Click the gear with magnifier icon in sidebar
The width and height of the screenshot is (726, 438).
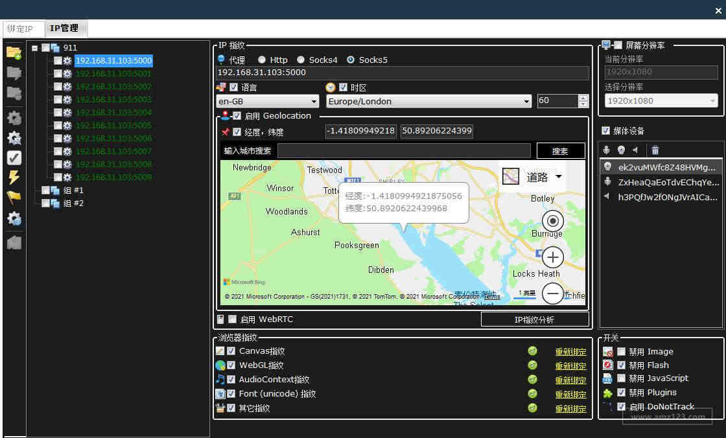click(x=14, y=137)
